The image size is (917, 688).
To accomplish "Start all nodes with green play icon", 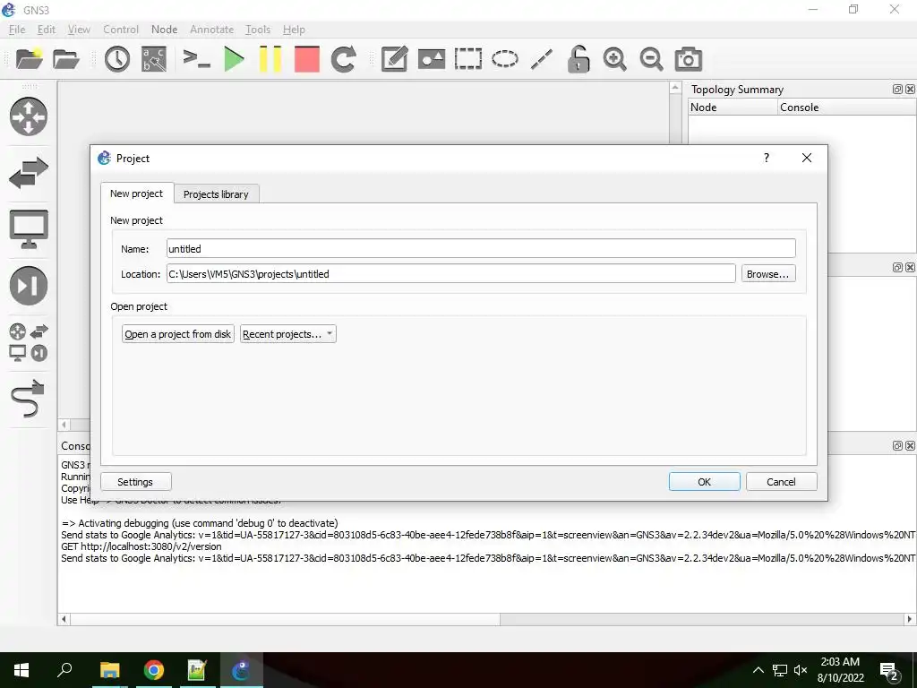I will [x=234, y=59].
